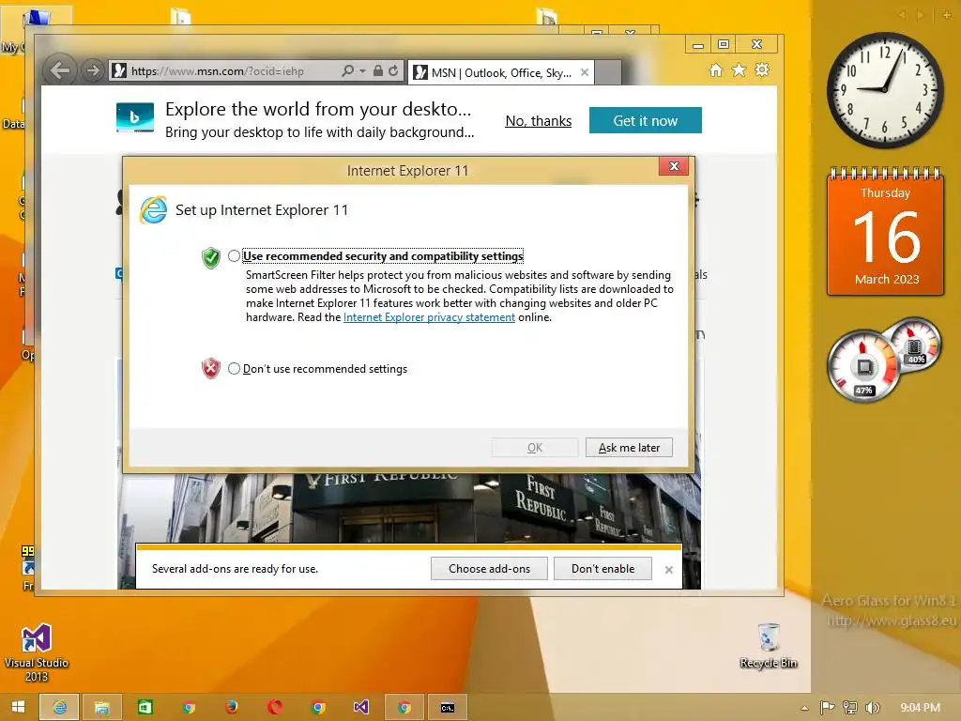The width and height of the screenshot is (961, 721).
Task: Click the search magnifier in the address bar
Action: (x=347, y=71)
